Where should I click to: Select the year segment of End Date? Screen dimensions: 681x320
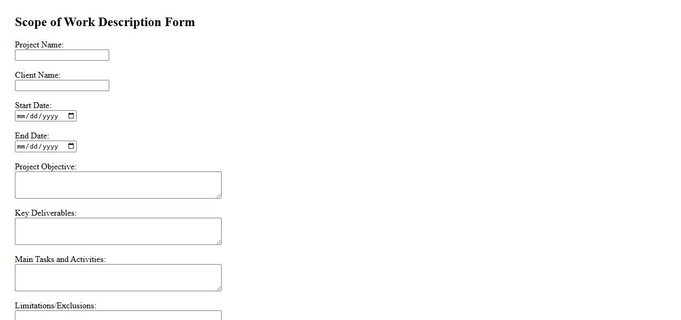point(50,146)
